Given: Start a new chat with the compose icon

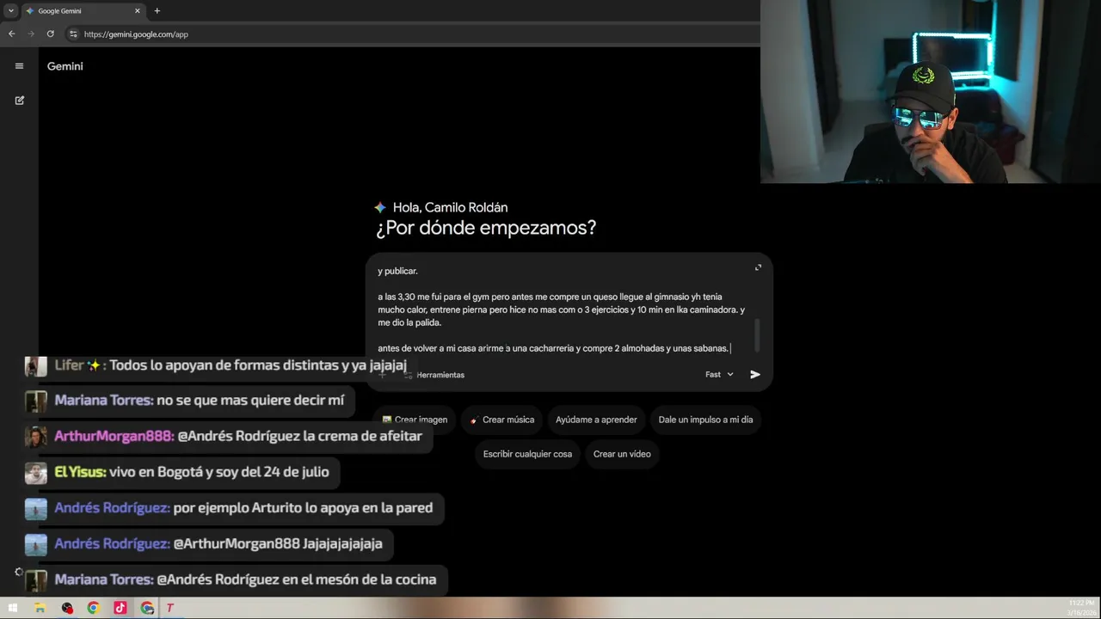Looking at the screenshot, I should (x=19, y=101).
